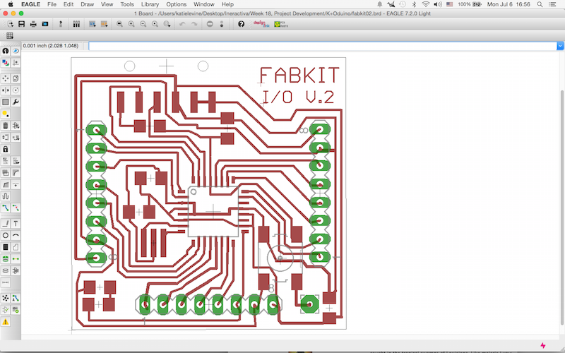This screenshot has width=565, height=353.
Task: Click the Zoom to fit icon
Action: click(119, 24)
